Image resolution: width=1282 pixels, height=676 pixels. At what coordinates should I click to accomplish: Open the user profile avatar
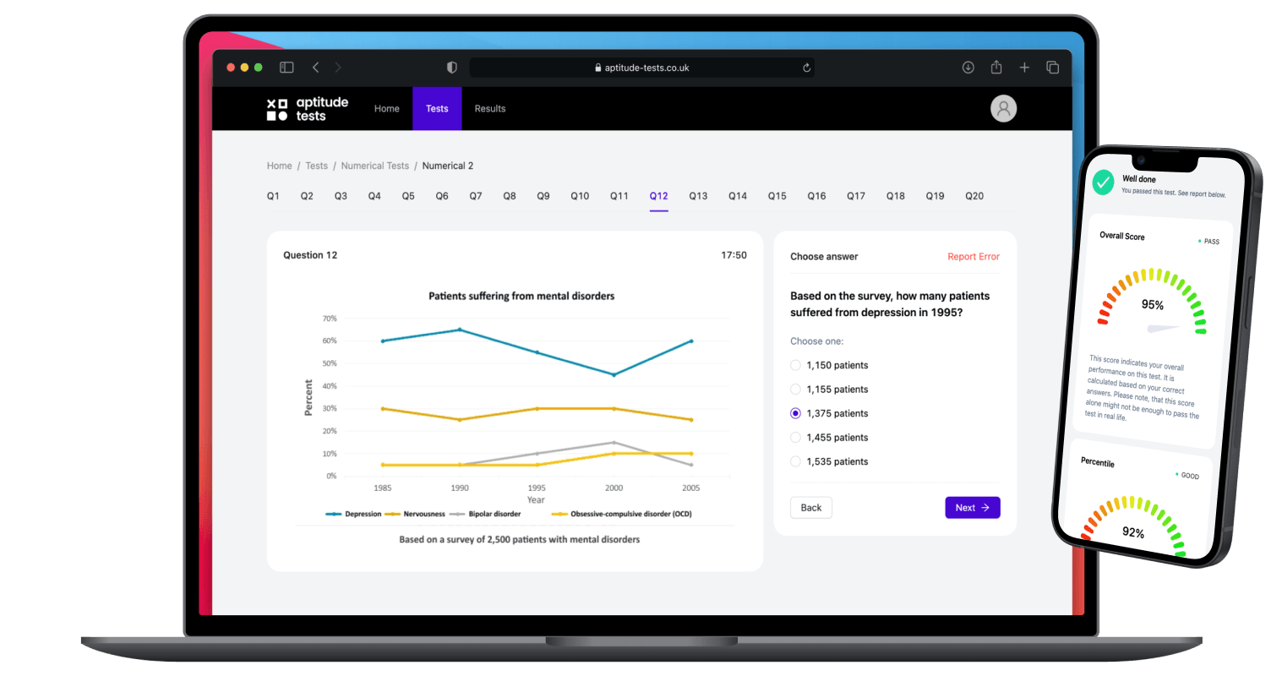point(1003,108)
